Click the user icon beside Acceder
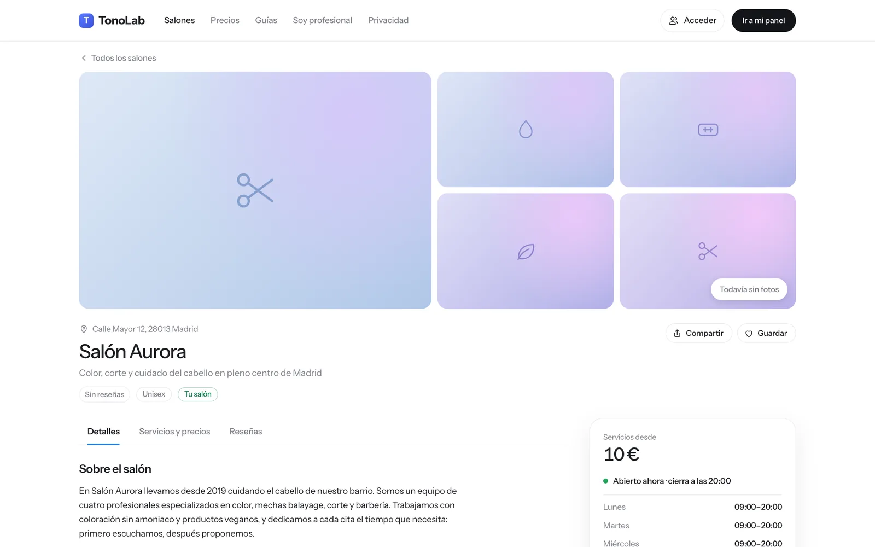The height and width of the screenshot is (547, 875). [674, 20]
